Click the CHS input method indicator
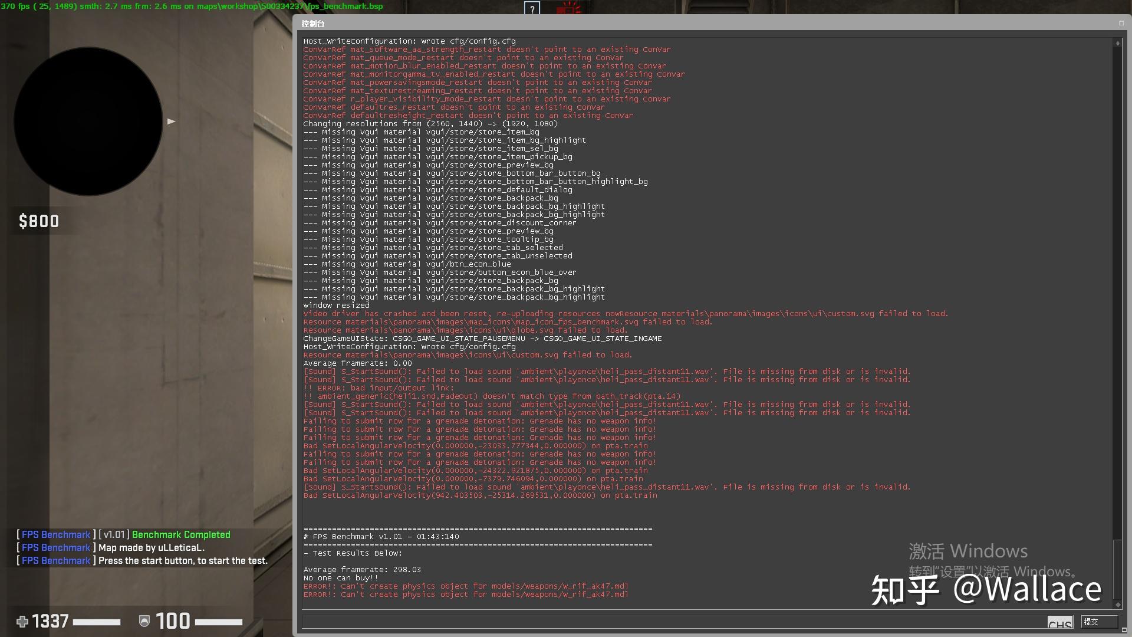 [1059, 623]
